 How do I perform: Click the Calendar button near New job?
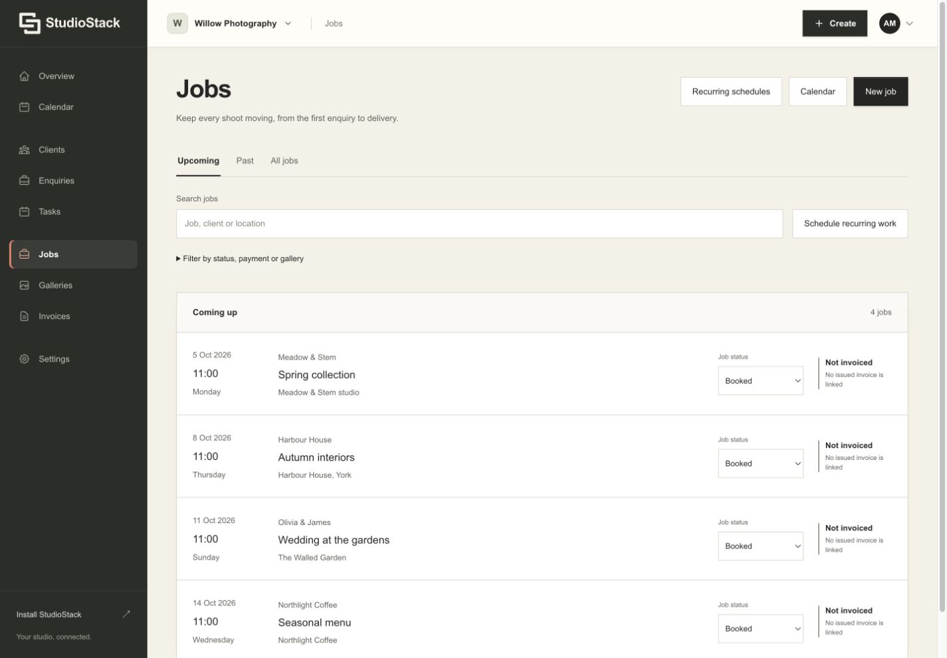[x=817, y=92]
